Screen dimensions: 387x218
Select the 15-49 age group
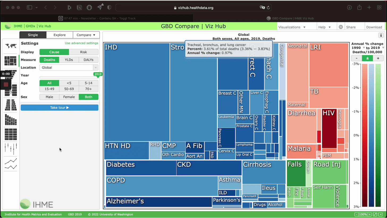[x=49, y=89]
